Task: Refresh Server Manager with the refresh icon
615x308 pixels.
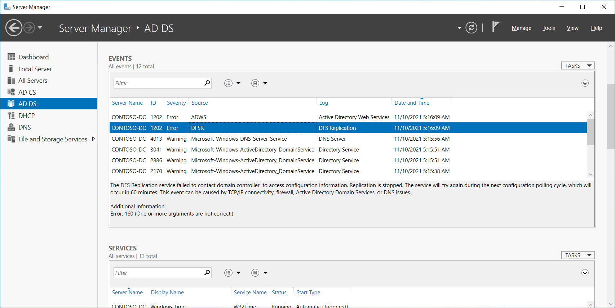Action: [x=471, y=28]
